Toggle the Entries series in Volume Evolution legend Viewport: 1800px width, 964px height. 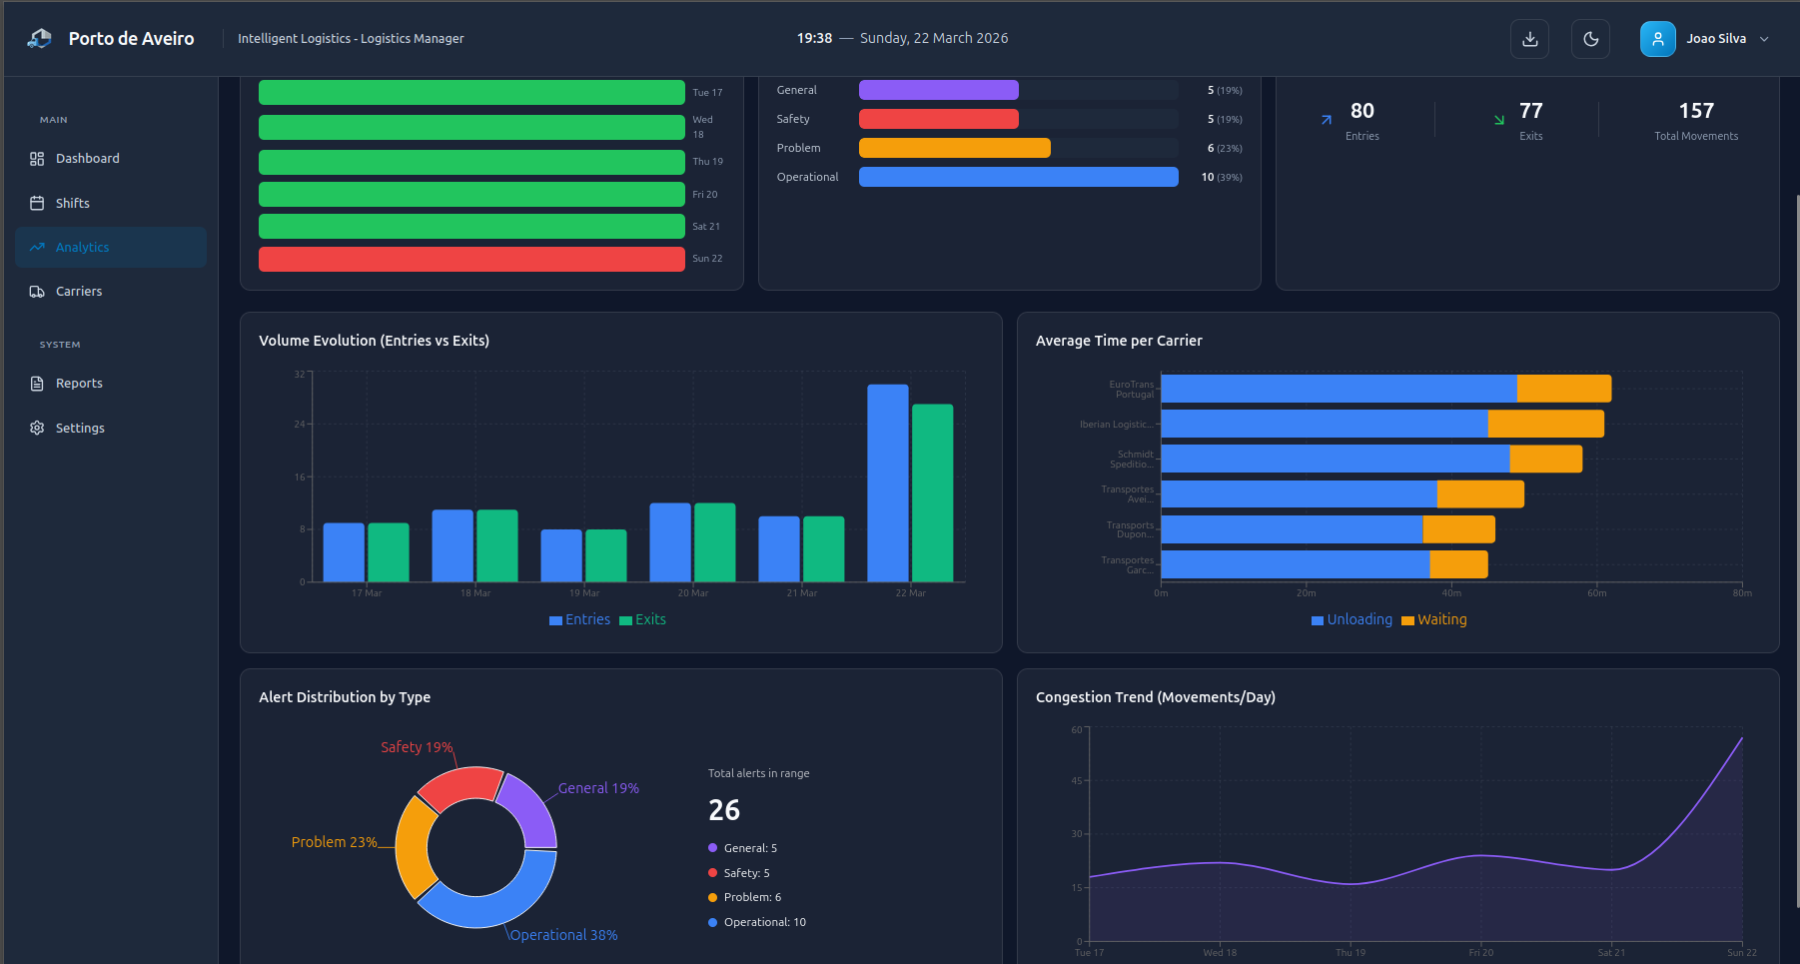[579, 619]
